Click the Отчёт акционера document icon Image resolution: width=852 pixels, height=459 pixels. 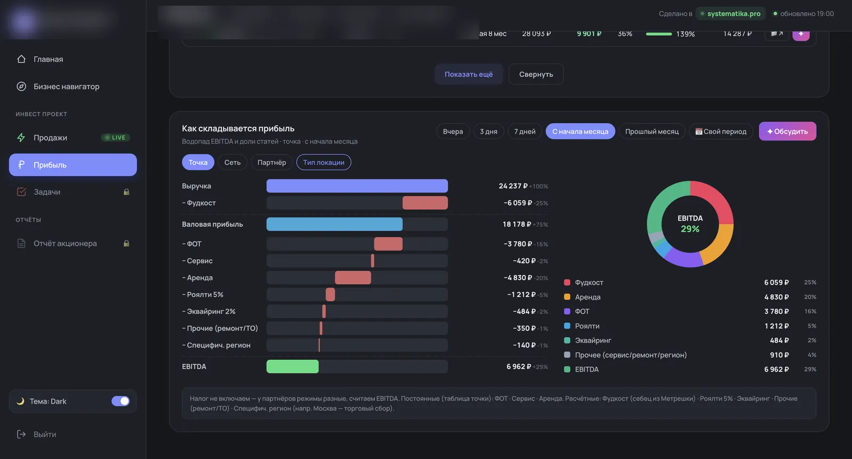tap(21, 243)
